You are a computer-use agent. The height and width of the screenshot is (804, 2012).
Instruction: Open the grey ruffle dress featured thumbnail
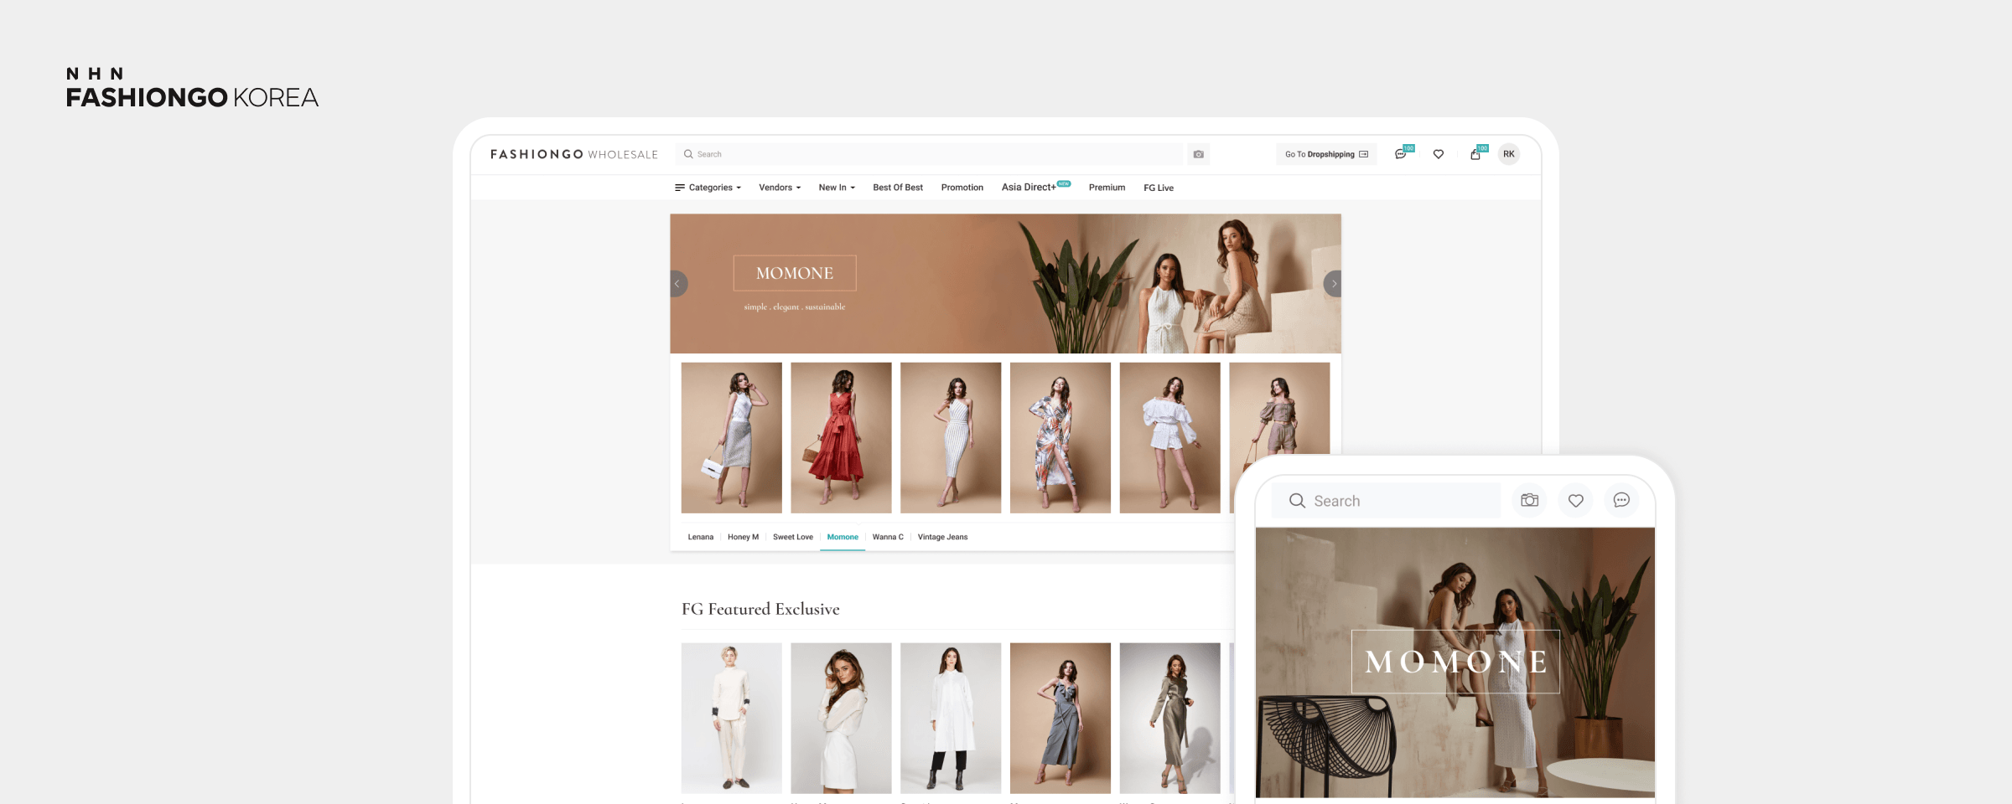1060,719
